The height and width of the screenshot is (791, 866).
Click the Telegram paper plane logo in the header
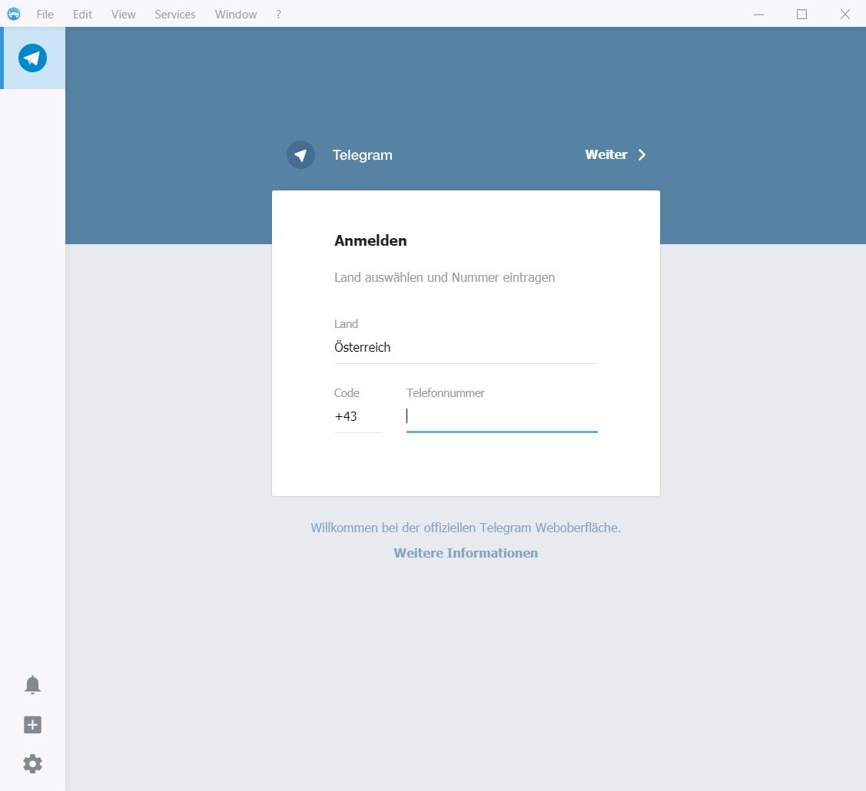tap(300, 155)
